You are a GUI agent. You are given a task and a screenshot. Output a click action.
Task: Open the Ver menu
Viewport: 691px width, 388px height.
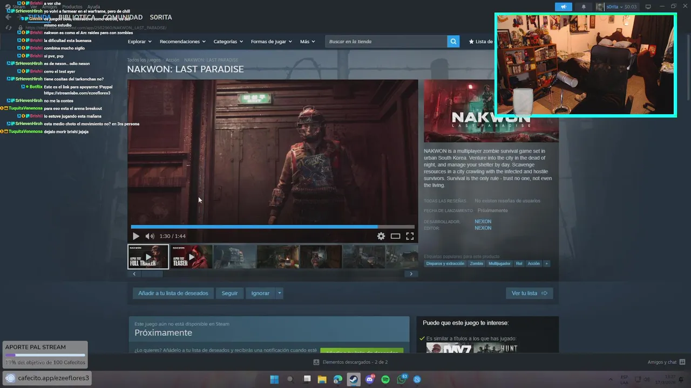click(33, 6)
